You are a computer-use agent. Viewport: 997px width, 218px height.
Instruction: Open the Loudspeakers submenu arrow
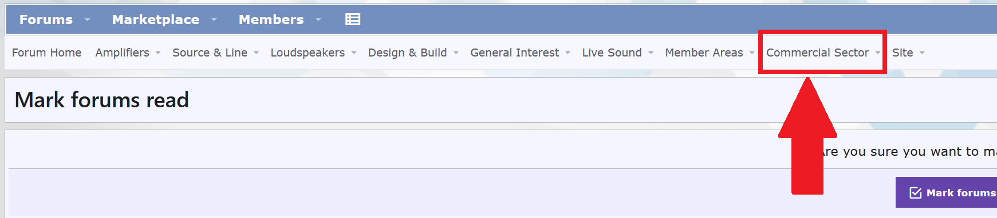354,53
